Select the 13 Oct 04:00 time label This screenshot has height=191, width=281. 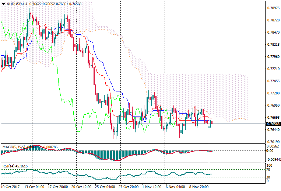coord(35,187)
